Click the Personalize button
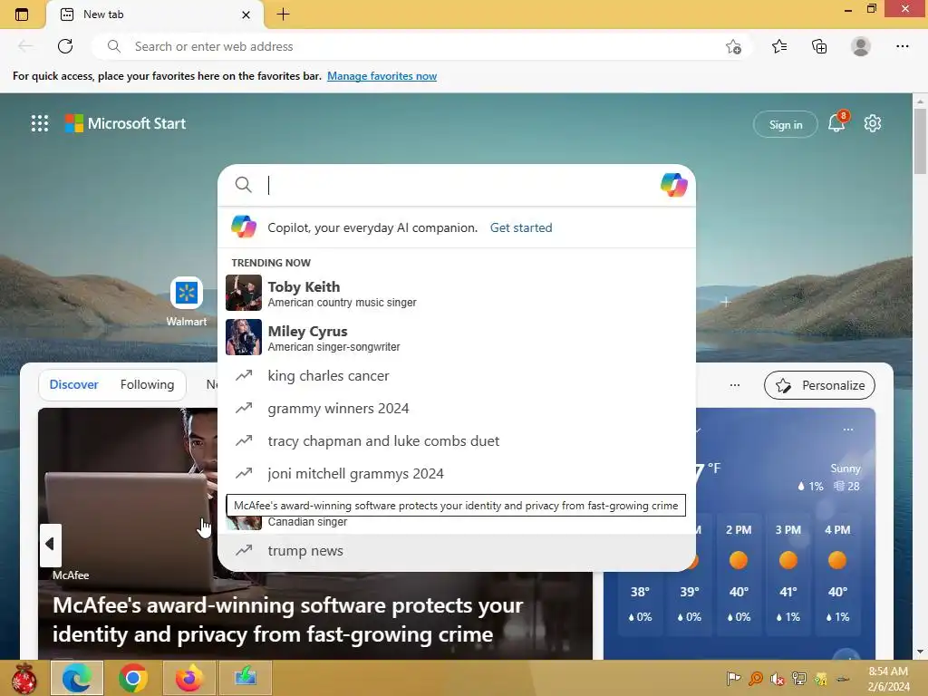The height and width of the screenshot is (696, 928). (819, 385)
